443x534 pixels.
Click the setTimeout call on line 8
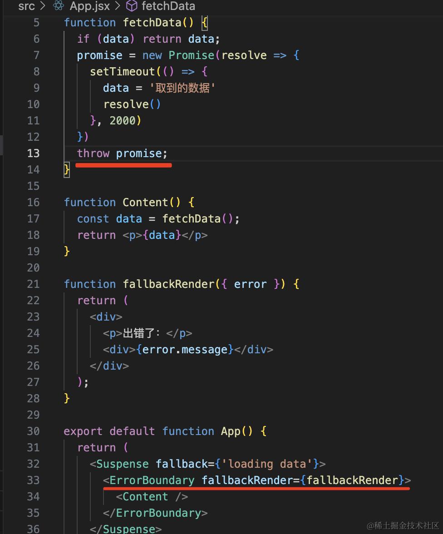[x=122, y=72]
